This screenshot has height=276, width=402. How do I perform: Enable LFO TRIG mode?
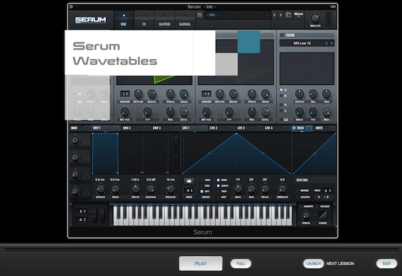pos(202,180)
